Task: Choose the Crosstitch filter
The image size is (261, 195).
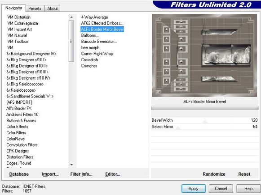Action: point(89,60)
